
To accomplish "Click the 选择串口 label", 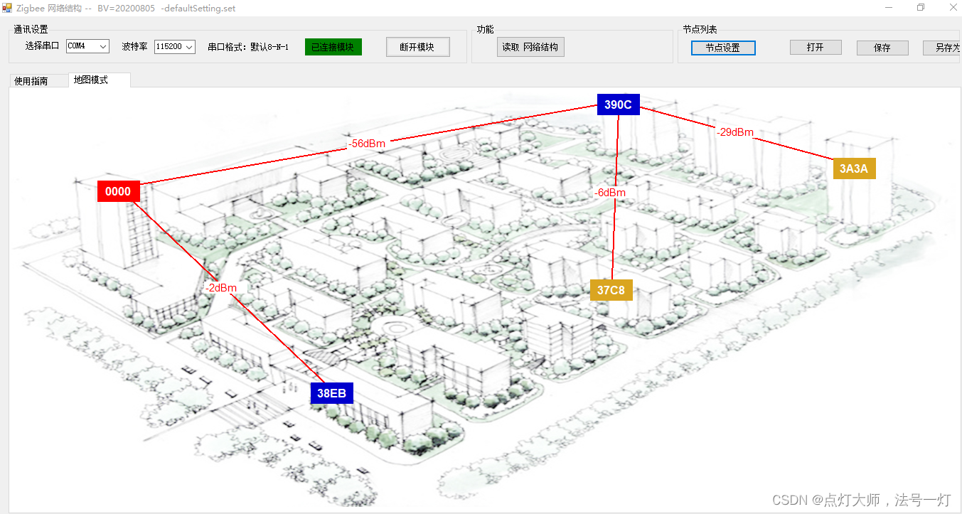I will tap(43, 46).
